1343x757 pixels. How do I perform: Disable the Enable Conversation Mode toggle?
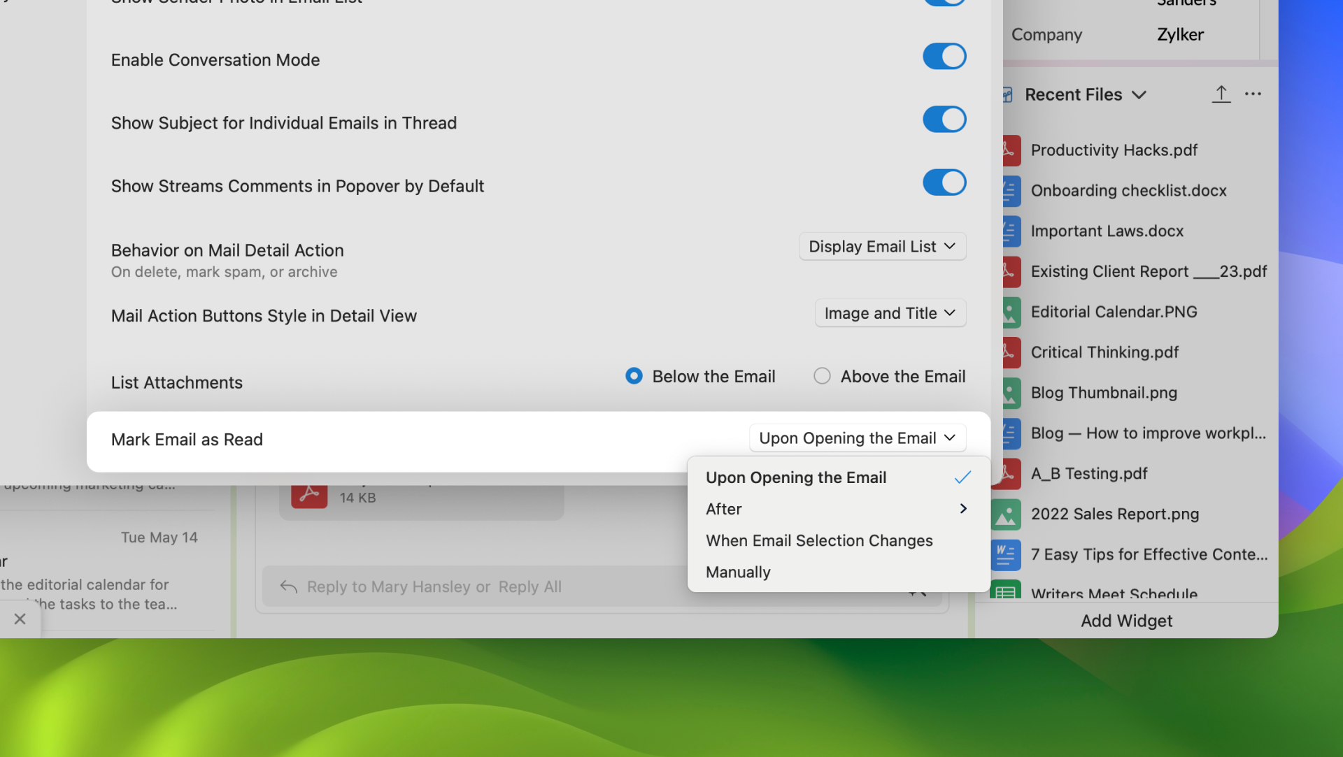point(944,57)
